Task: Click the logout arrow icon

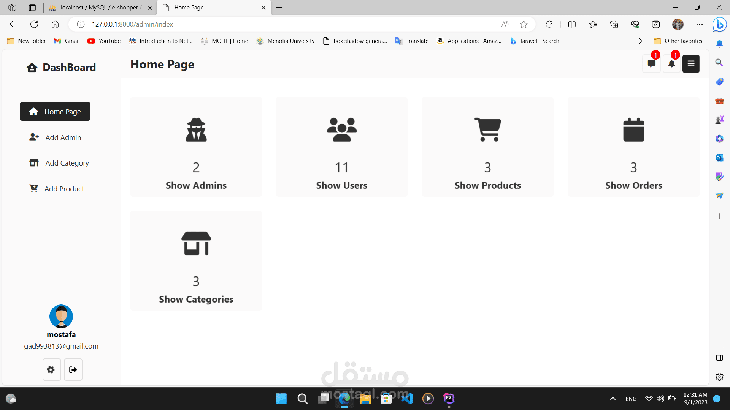Action: (73, 369)
